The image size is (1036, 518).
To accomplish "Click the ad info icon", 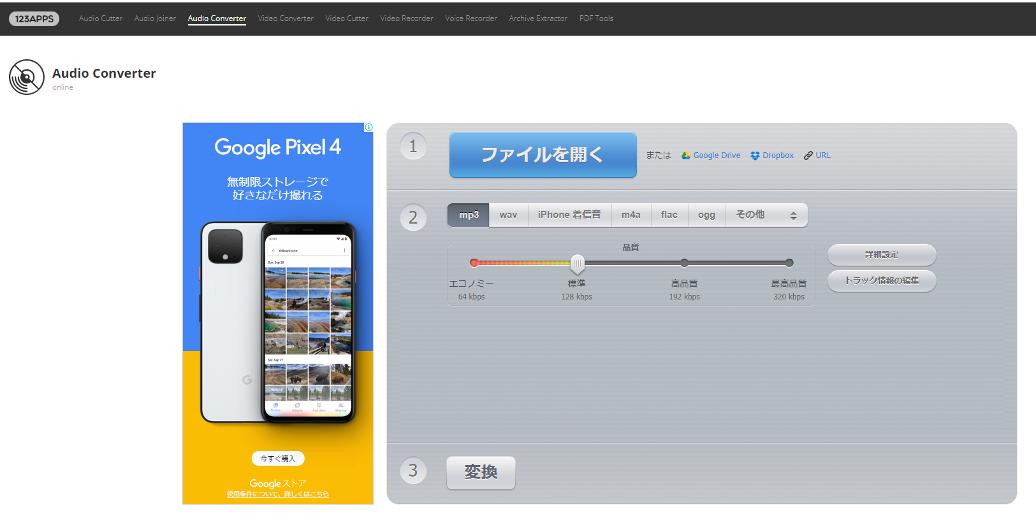I will 368,127.
